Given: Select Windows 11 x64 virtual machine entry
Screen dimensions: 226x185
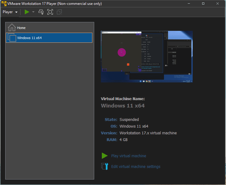Looking at the screenshot, I should (49, 38).
